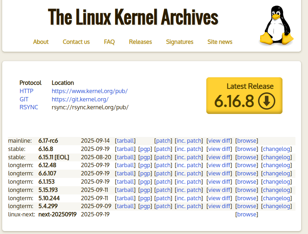Open the FAQ menu link
This screenshot has height=234, width=308.
click(x=109, y=42)
